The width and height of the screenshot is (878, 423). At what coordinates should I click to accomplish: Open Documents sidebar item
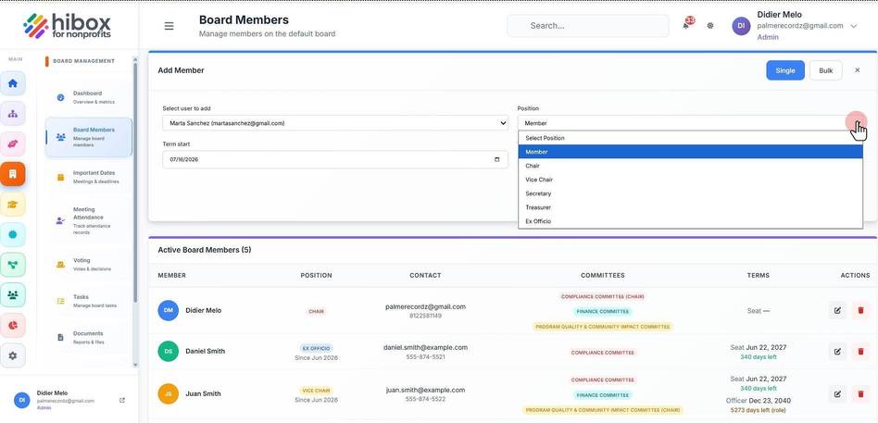pyautogui.click(x=89, y=338)
